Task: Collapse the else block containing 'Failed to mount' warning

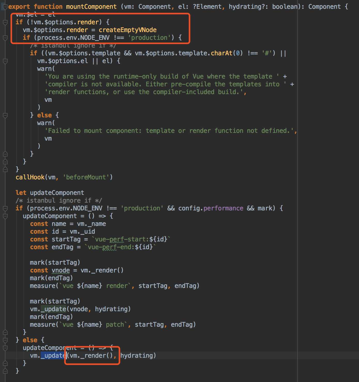Action: (x=5, y=115)
